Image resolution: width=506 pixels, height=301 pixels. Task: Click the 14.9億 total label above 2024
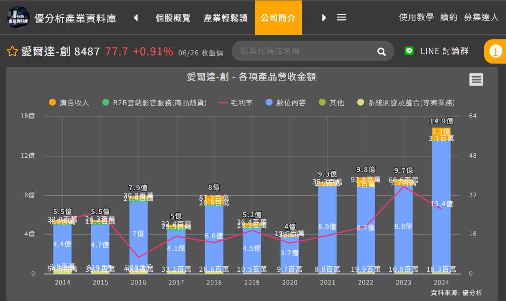pos(441,121)
